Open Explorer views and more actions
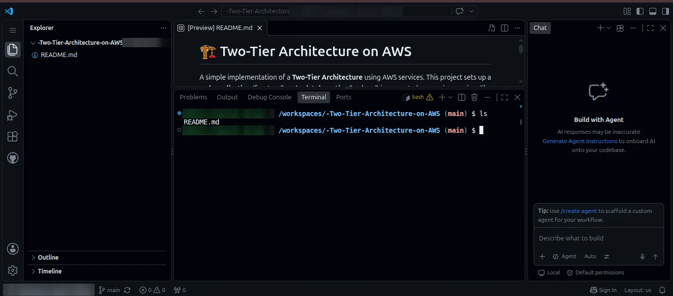This screenshot has width=673, height=296. point(164,28)
